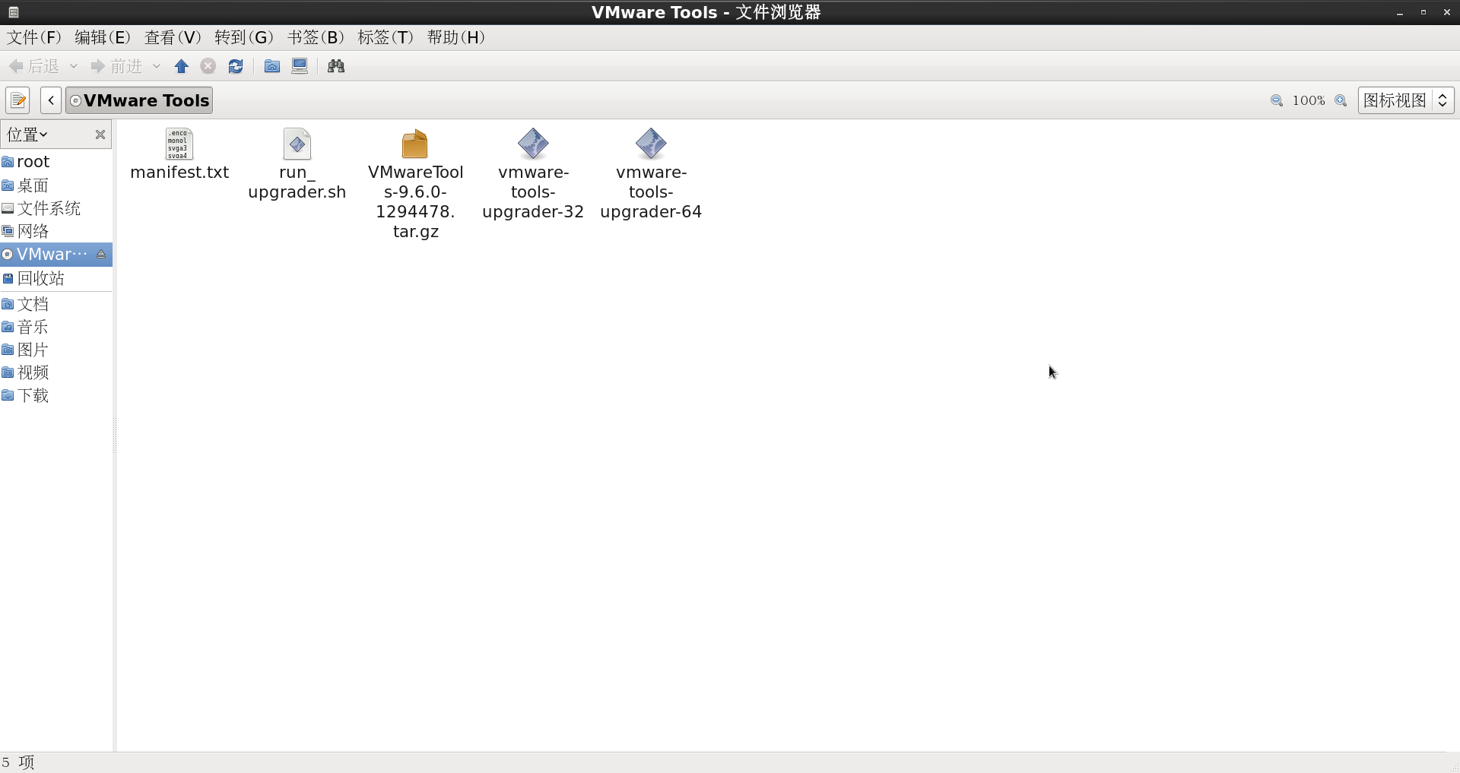Open the 文档 bookmark
Screen dimensions: 1460x773
[56, 304]
